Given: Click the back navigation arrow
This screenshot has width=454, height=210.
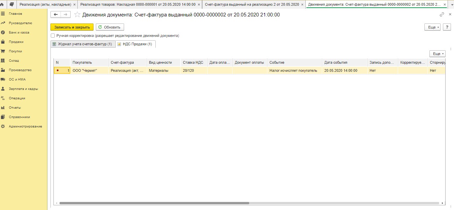Looking at the screenshot, I should coord(56,15).
